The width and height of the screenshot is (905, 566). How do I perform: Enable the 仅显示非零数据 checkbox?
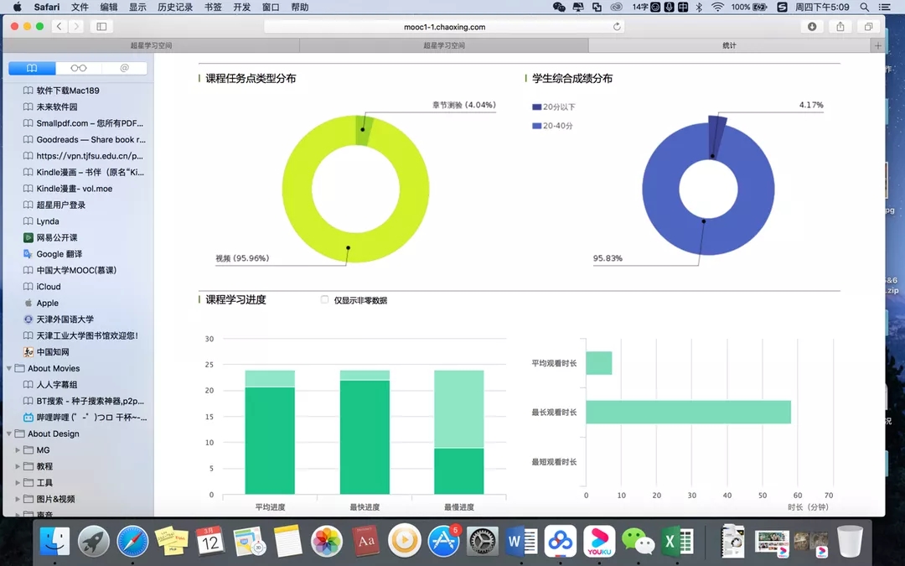point(325,300)
